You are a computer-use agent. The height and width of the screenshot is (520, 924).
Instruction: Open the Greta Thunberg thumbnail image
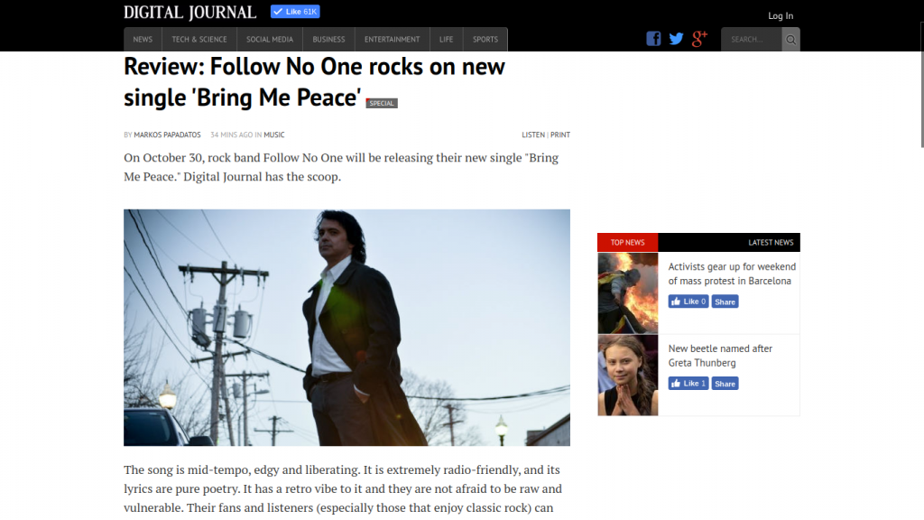pyautogui.click(x=628, y=376)
